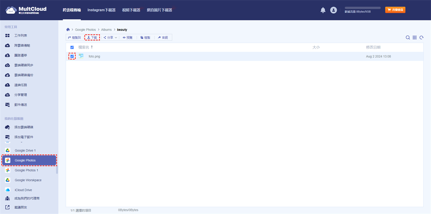
Task: Select Google Workspace account
Action: pyautogui.click(x=28, y=180)
